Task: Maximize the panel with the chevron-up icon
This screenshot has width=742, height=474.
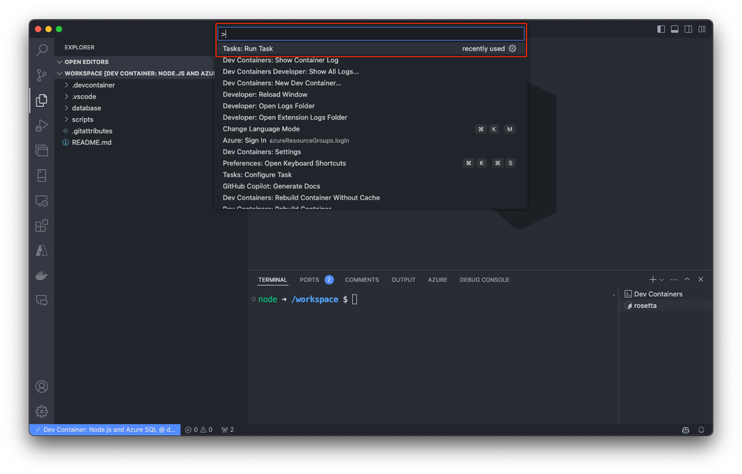Action: [x=688, y=280]
